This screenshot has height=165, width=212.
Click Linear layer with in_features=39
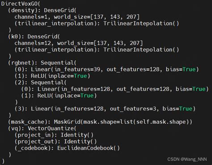pyautogui.click(x=106, y=69)
